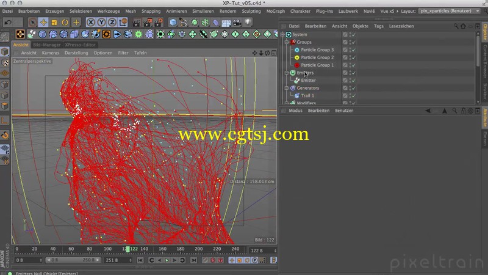This screenshot has width=488, height=275.
Task: Toggle enable checkmark for System
Action: pyautogui.click(x=354, y=35)
